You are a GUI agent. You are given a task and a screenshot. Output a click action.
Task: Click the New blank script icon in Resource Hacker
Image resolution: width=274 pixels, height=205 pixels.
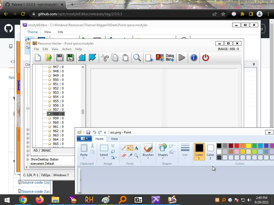(x=38, y=58)
